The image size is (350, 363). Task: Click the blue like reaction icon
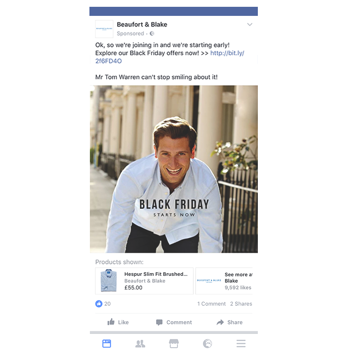click(99, 304)
